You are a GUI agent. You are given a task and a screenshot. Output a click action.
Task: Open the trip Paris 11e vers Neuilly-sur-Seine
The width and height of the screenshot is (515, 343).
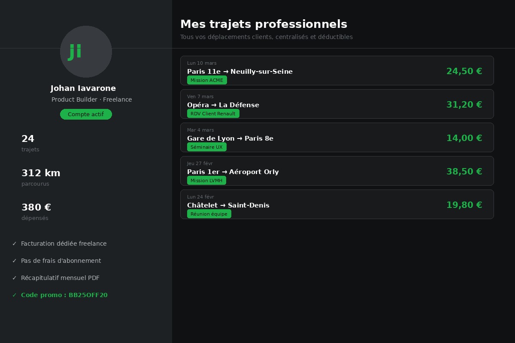(337, 71)
